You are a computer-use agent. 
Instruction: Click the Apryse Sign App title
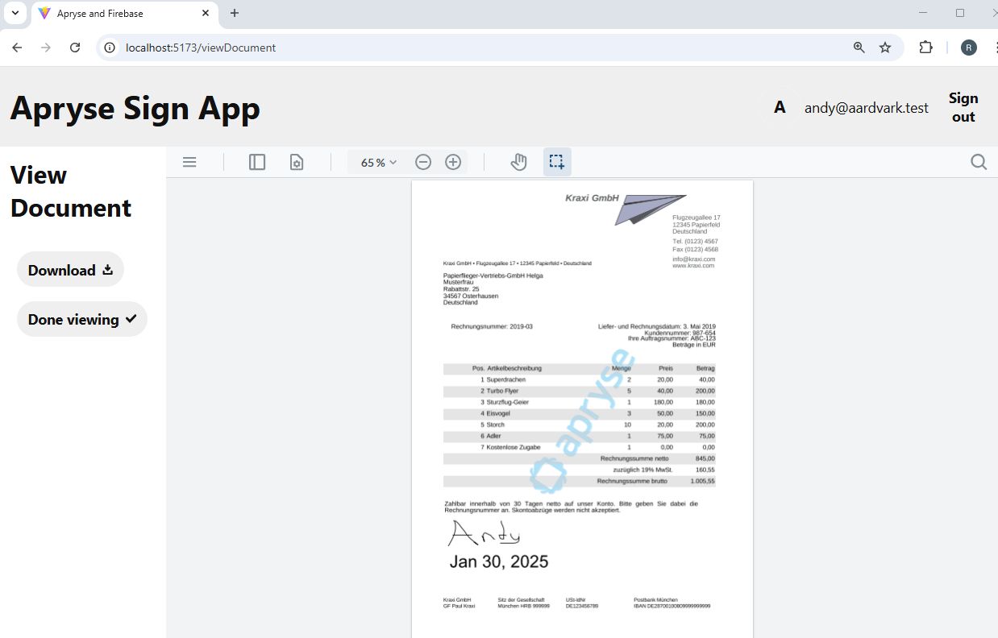click(x=135, y=107)
